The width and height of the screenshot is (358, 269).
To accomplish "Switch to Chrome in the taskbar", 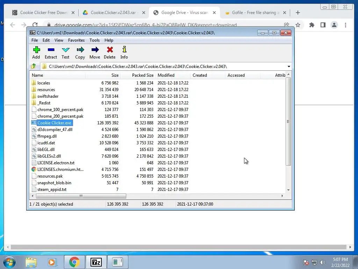I will pyautogui.click(x=74, y=262).
